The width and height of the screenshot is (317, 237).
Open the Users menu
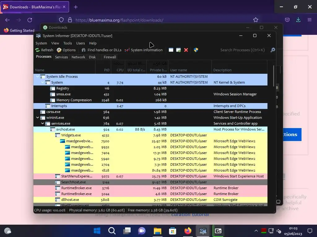pos(80,43)
